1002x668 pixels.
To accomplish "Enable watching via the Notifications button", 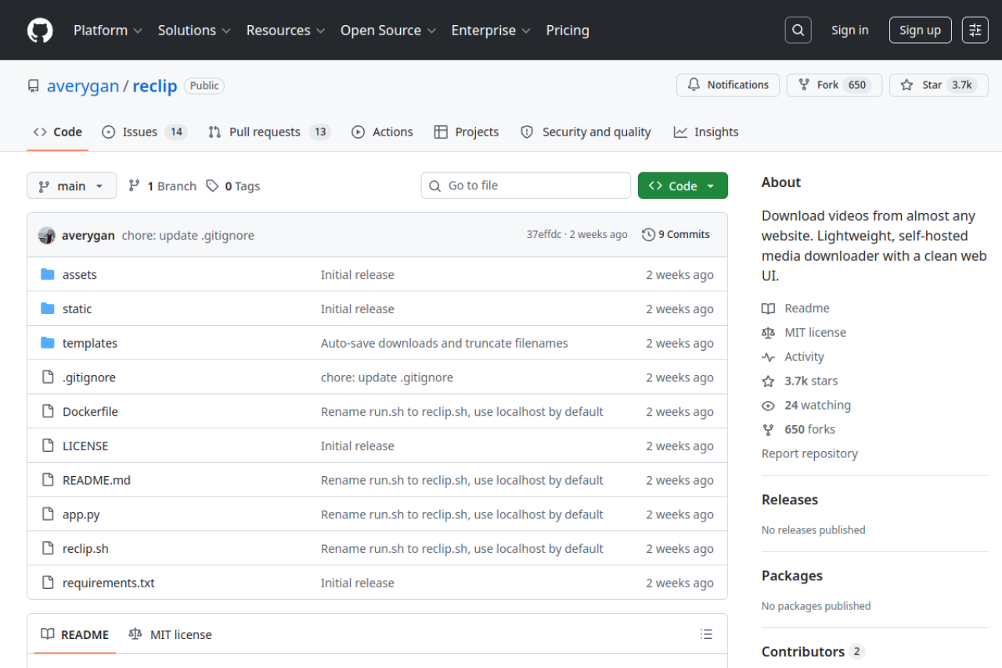I will click(727, 85).
